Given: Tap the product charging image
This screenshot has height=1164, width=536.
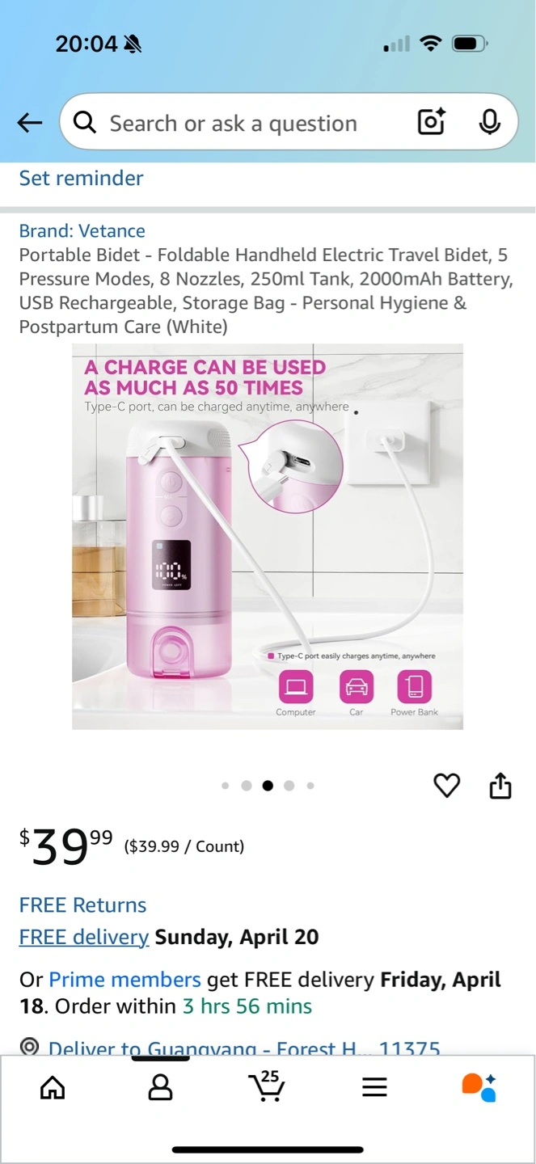Looking at the screenshot, I should click(x=268, y=537).
